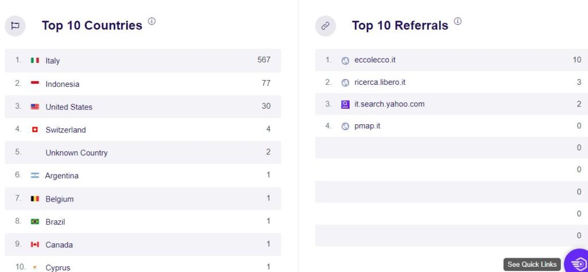Click the purple Yahoo search favicon
The height and width of the screenshot is (272, 588).
[x=345, y=104]
